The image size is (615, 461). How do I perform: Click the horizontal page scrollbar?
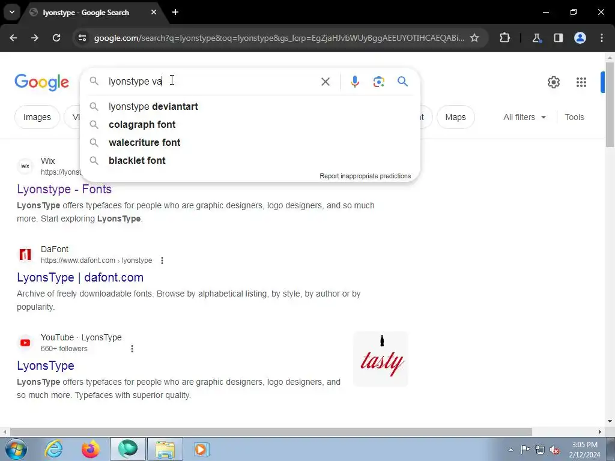point(271,432)
